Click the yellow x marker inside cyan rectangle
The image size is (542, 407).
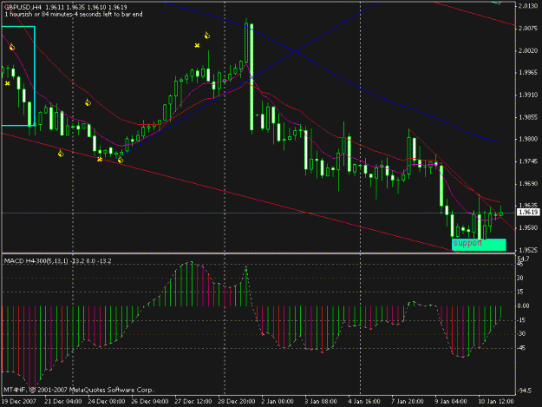(7, 83)
